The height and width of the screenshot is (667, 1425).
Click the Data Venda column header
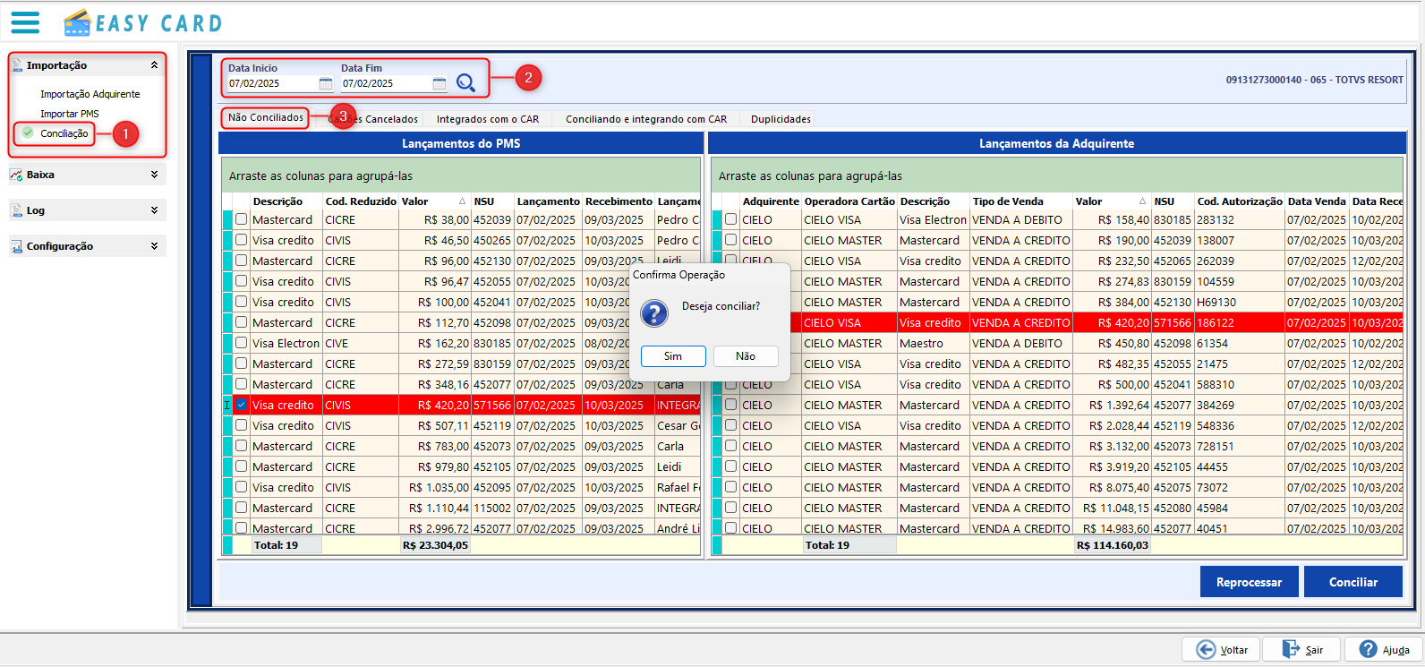point(1317,201)
